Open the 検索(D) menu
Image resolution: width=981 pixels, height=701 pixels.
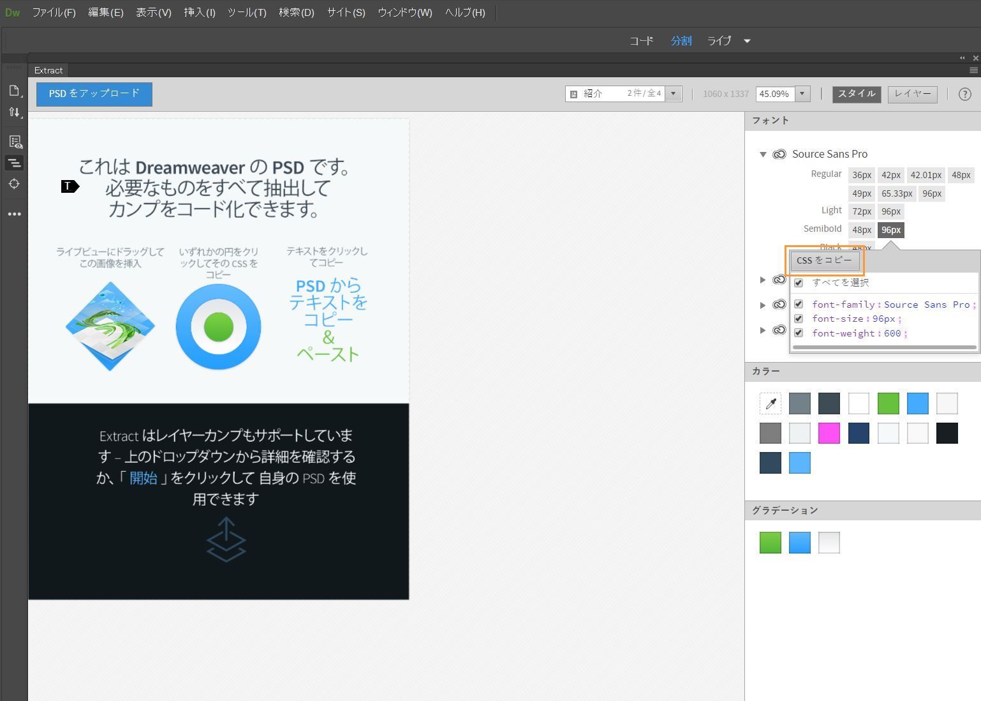297,13
